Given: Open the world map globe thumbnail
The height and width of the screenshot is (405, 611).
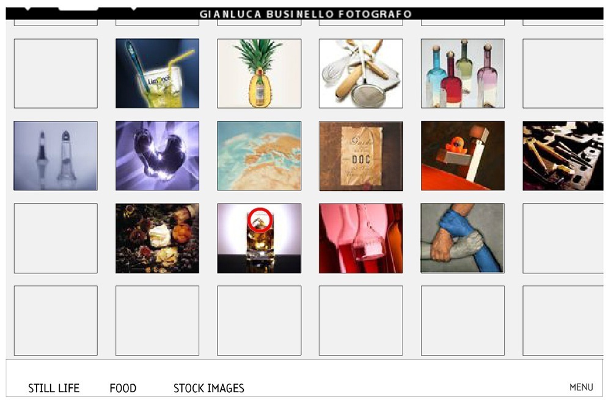Looking at the screenshot, I should 259,156.
